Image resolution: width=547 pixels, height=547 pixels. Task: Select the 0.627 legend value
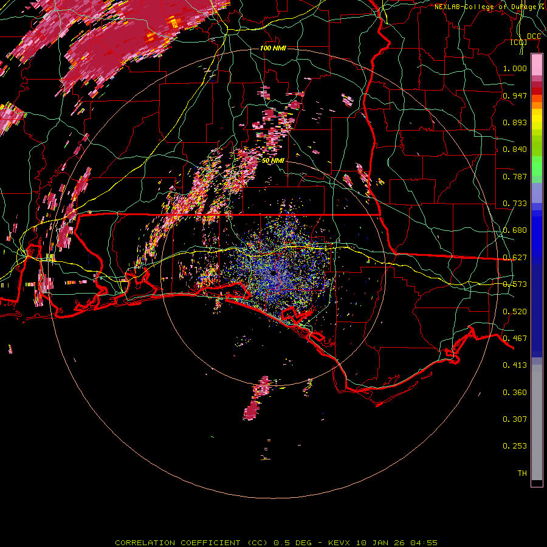click(515, 258)
